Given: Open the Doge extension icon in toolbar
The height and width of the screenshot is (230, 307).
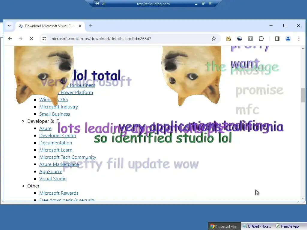Looking at the screenshot, I should click(x=228, y=39).
